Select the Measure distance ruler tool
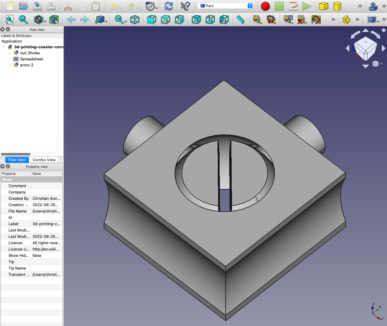387x326 pixels. 240,19
